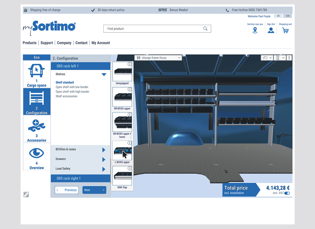This screenshot has width=315, height=229.
Task: Click the Sortimo near you location pin
Action: pos(255,30)
